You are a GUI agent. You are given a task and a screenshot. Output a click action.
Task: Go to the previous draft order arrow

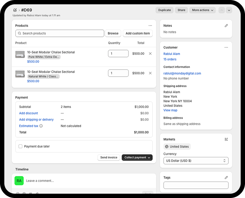click(221, 10)
